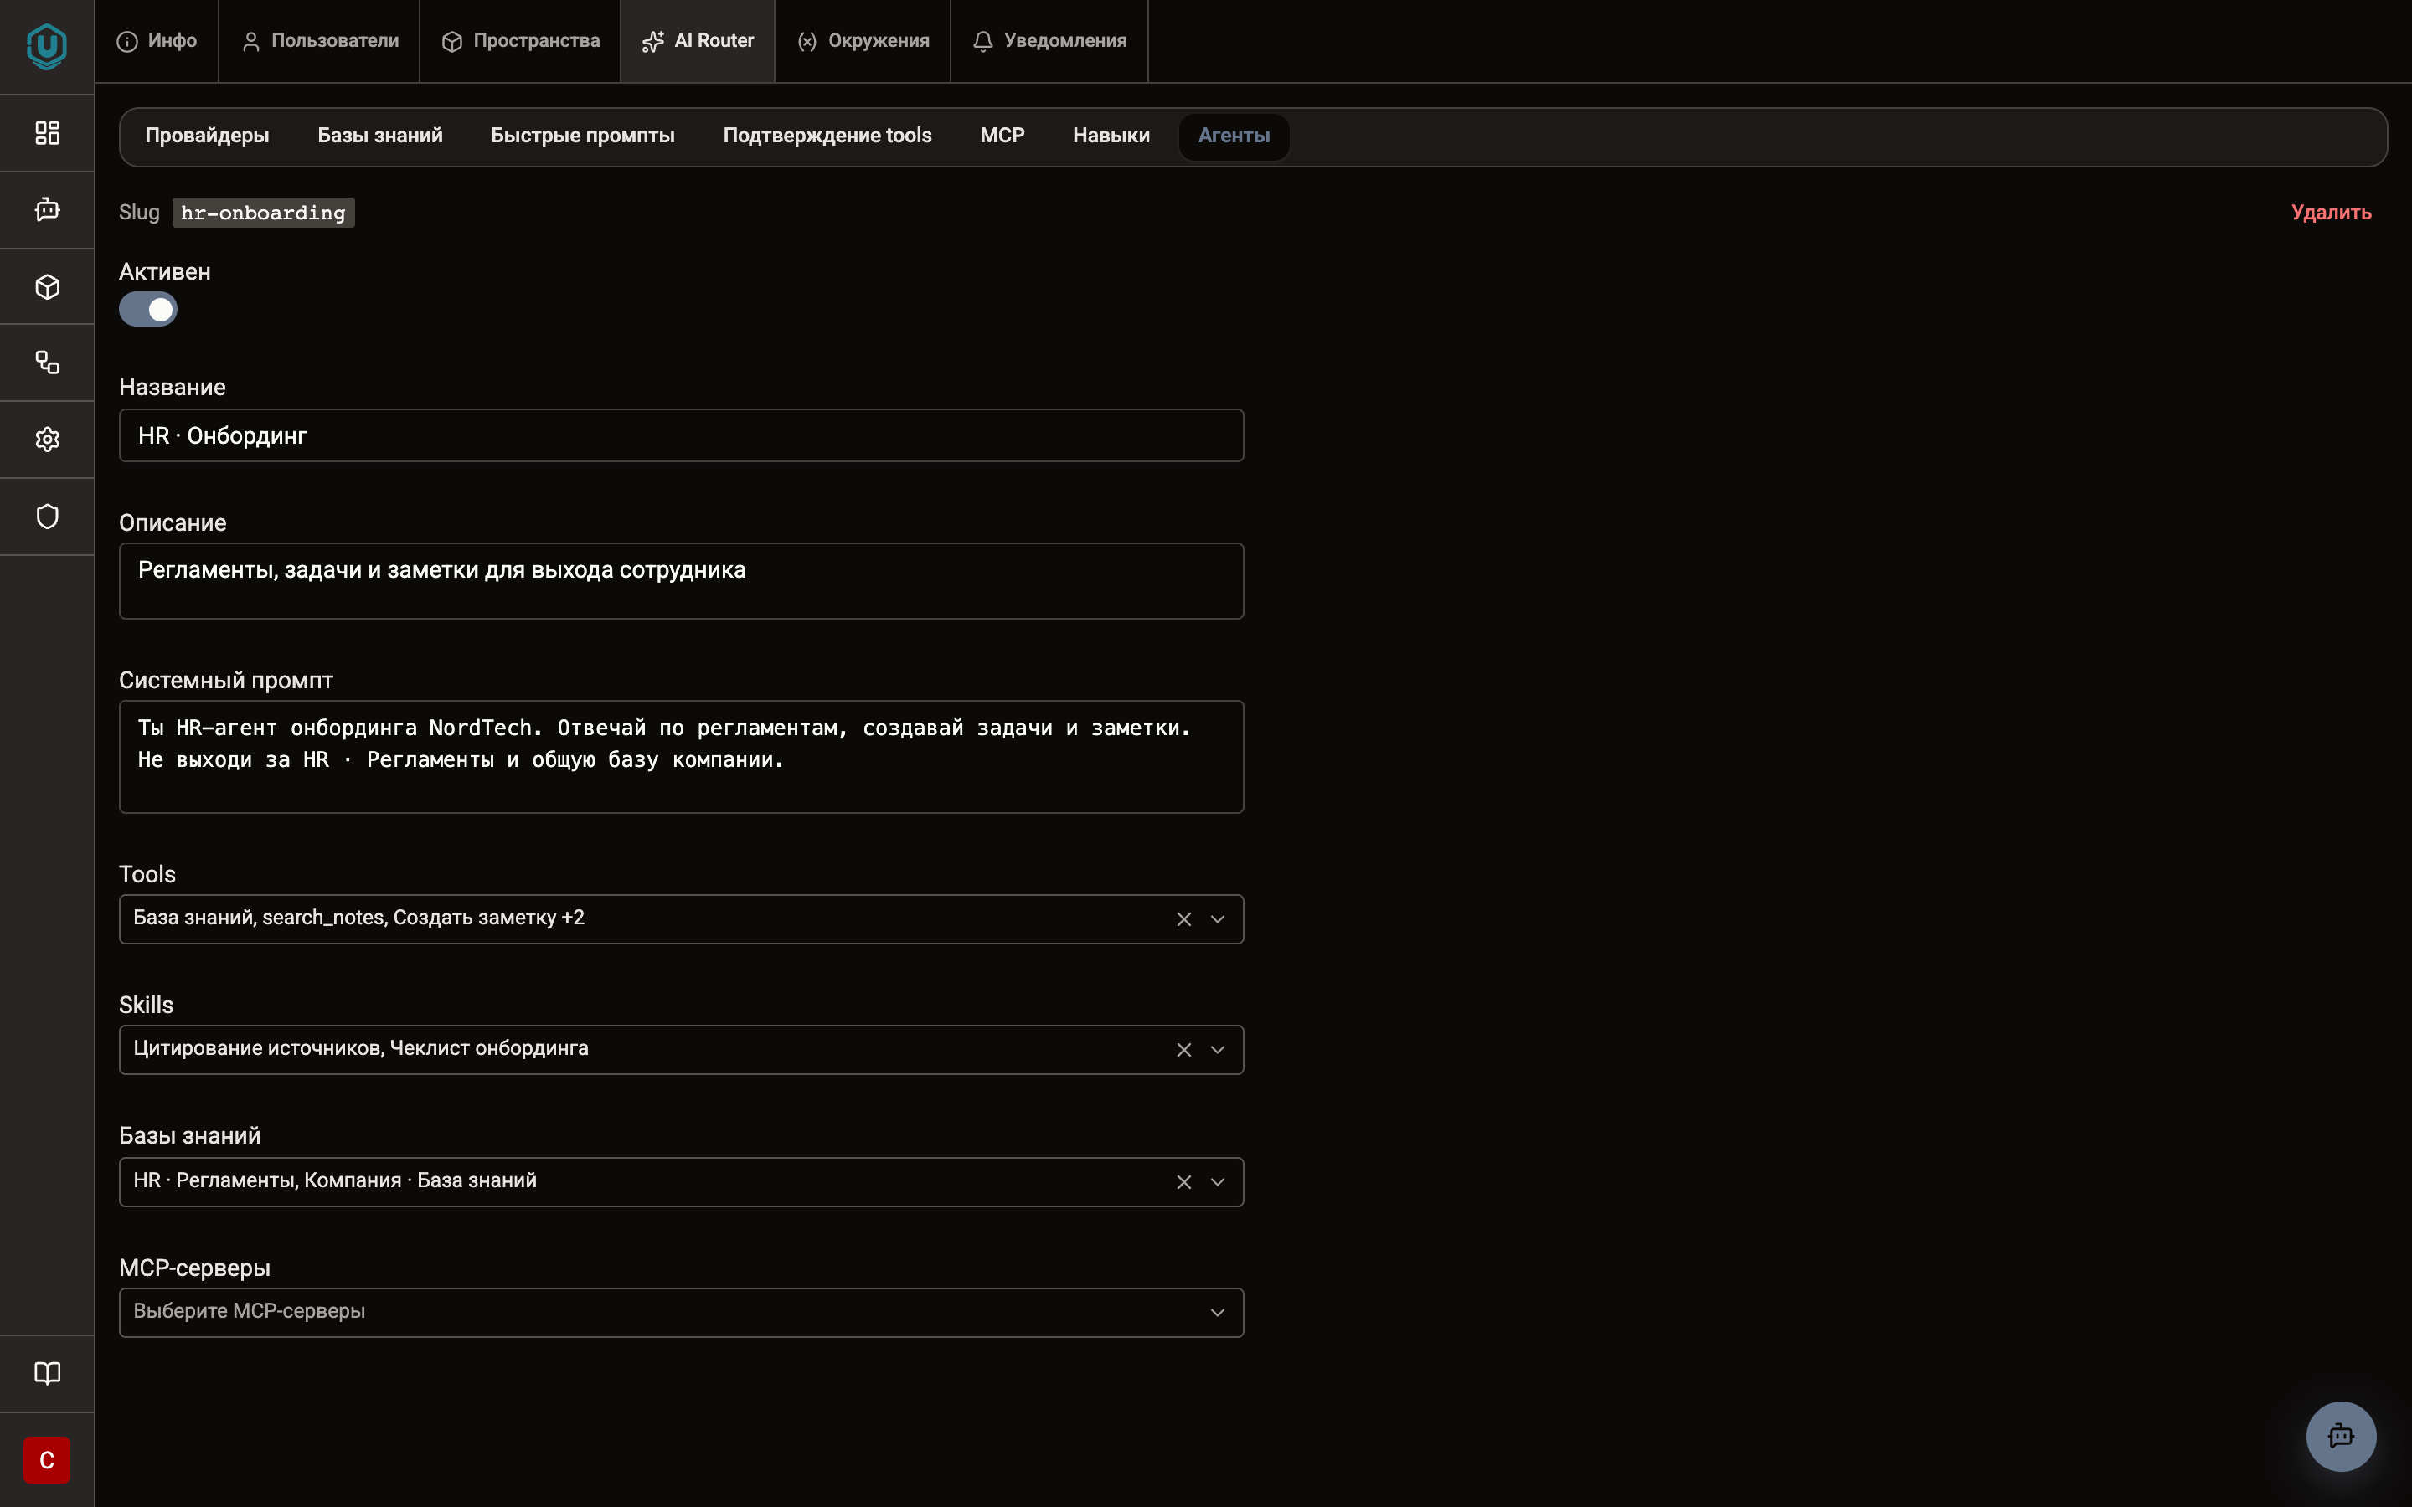
Task: Click the selected Skills values text
Action: (361, 1048)
